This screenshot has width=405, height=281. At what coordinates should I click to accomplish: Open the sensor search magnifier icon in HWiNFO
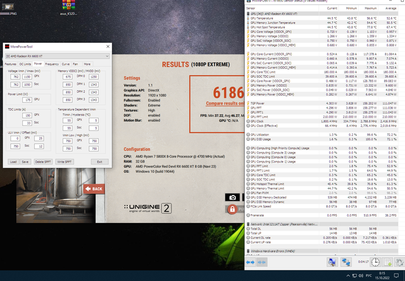(x=332, y=262)
